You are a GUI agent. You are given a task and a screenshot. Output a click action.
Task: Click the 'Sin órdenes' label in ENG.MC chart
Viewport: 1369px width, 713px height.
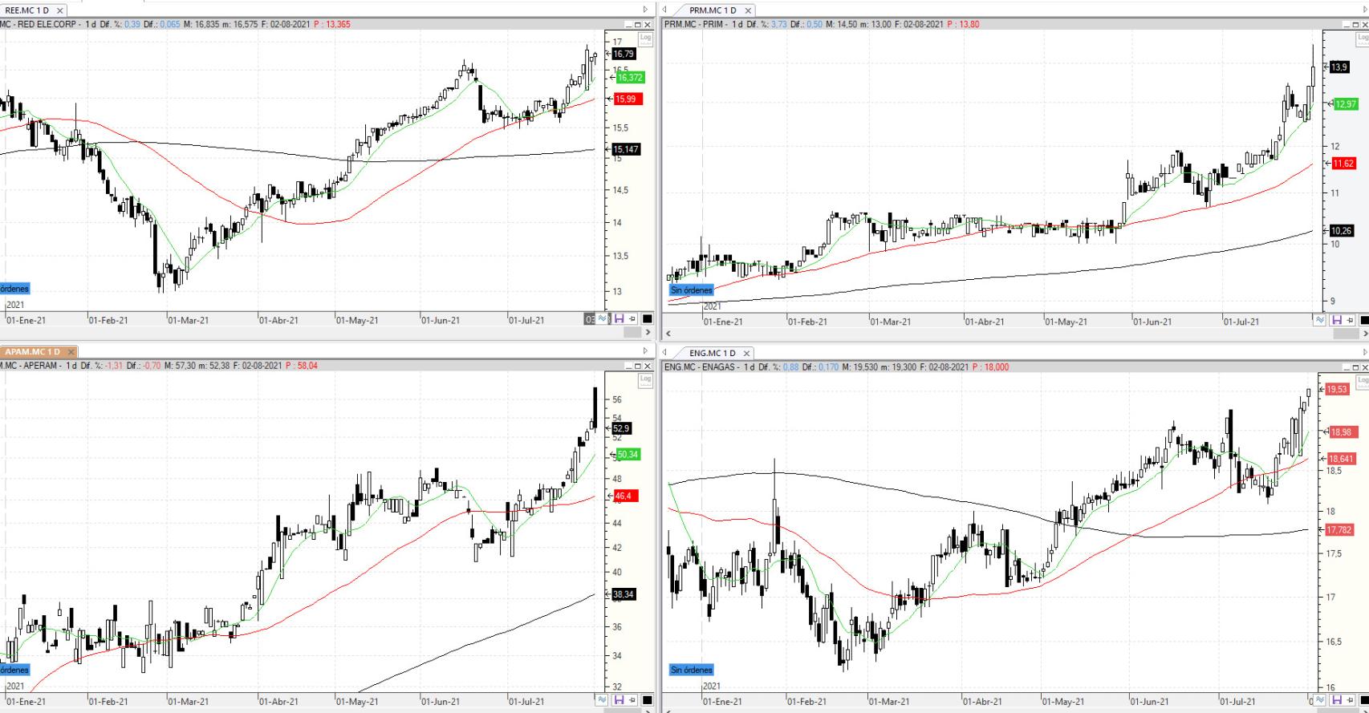(x=691, y=670)
